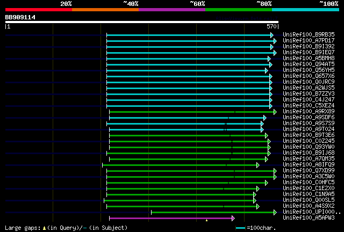Select the UniRef100_C1N9A5 label
Screen dimensions: 344x232
[x=309, y=194]
